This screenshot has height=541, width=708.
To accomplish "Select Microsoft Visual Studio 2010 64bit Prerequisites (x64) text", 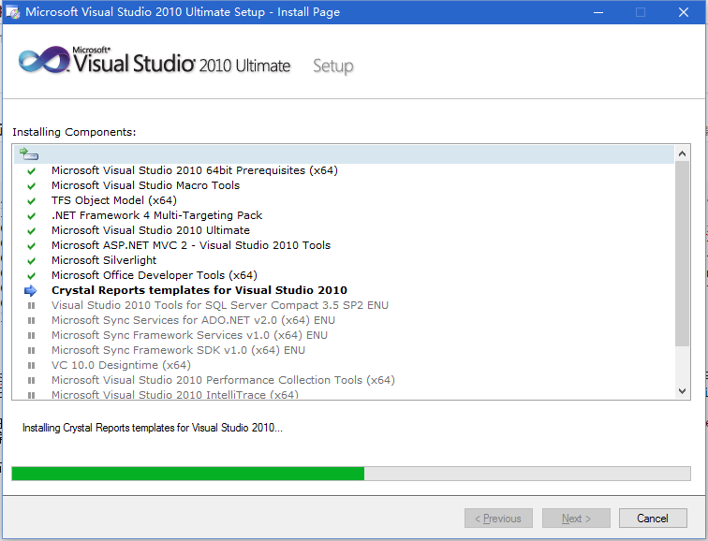I will click(x=195, y=170).
